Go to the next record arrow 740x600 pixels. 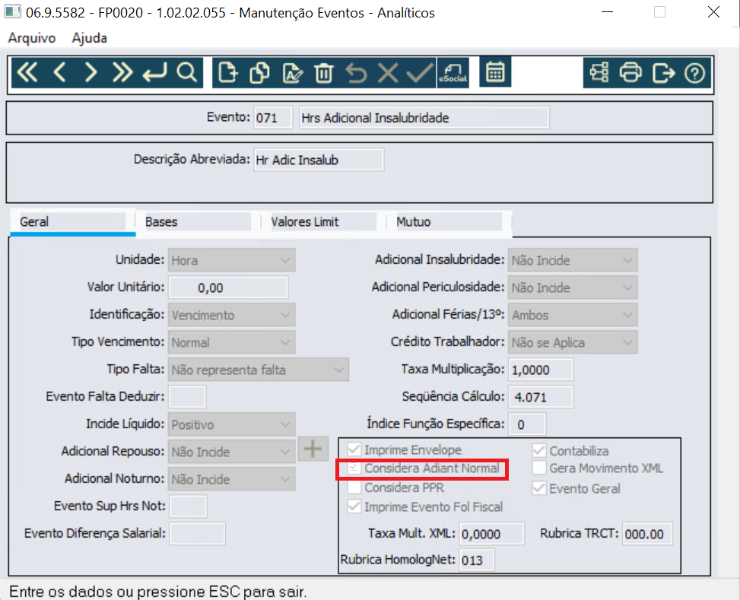point(91,73)
